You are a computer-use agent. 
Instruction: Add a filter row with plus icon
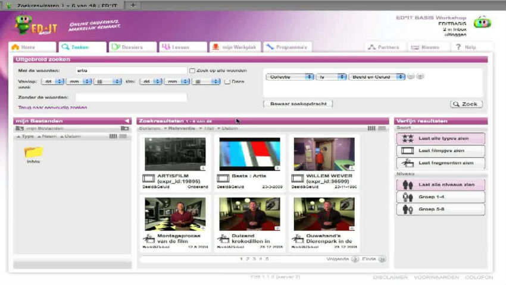(x=420, y=77)
